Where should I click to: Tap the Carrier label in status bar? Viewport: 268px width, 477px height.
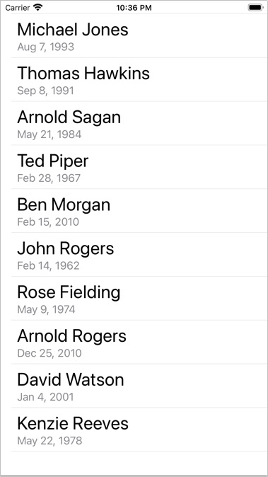17,8
